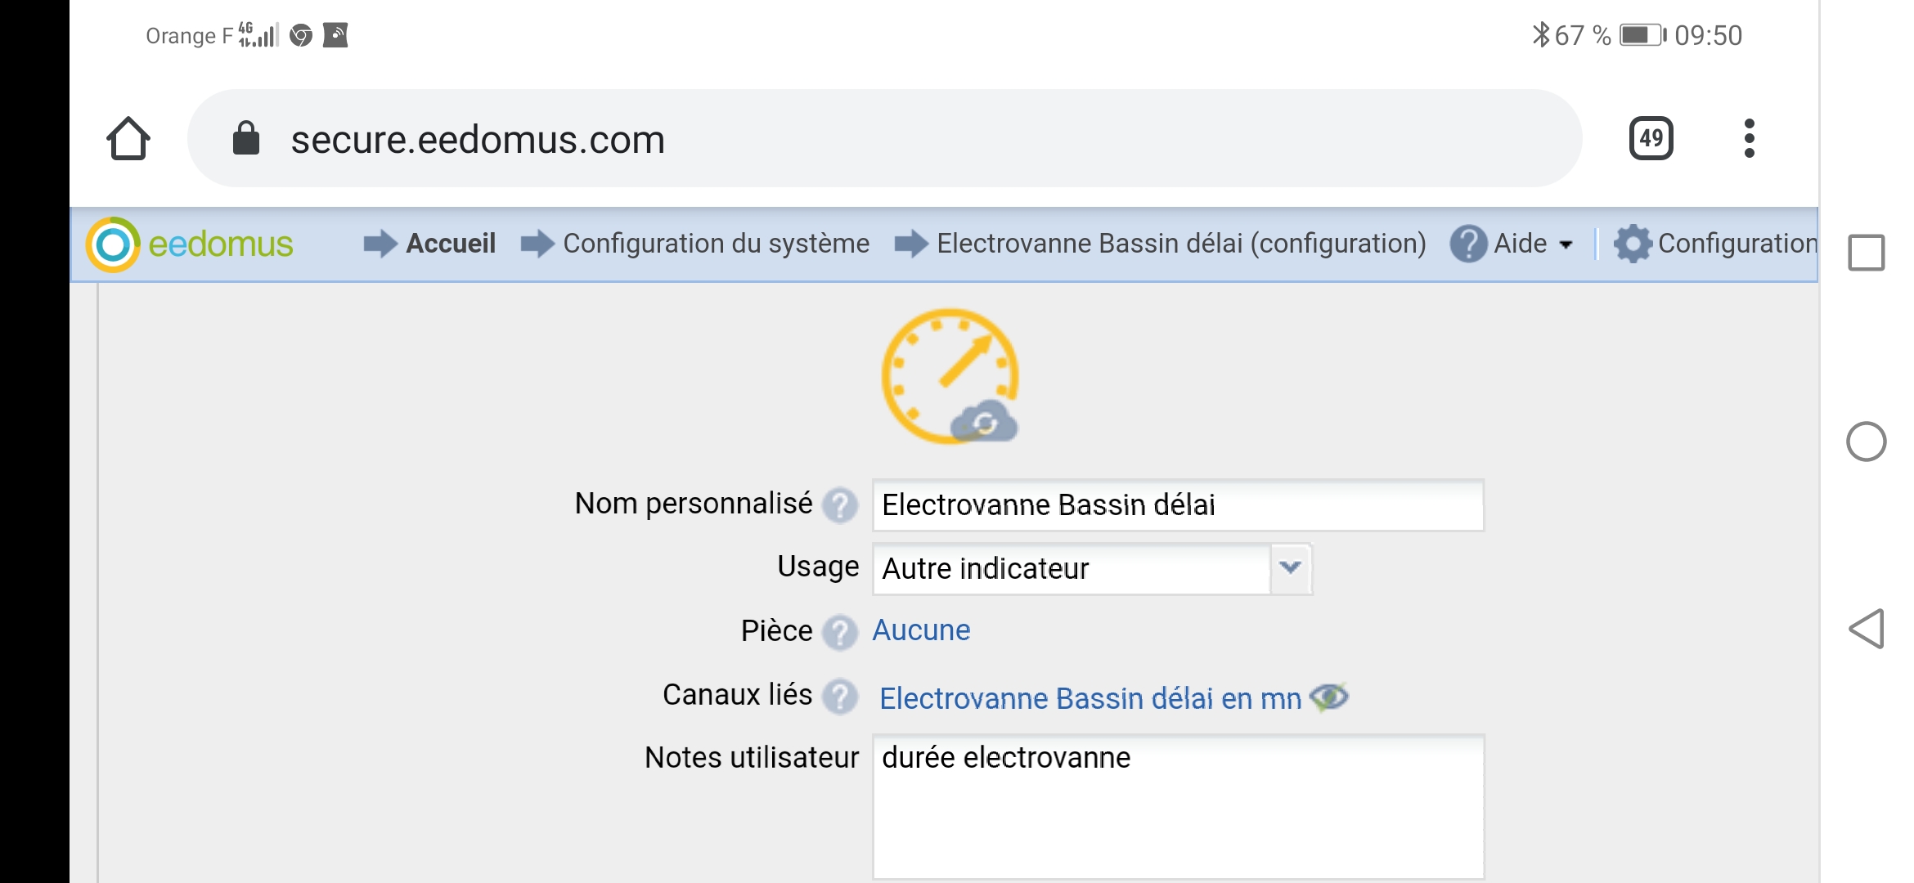Tap the 09:50 clock
The width and height of the screenshot is (1914, 883).
point(1708,35)
